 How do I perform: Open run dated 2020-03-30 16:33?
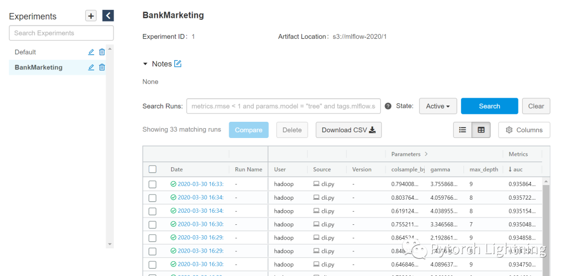(x=200, y=184)
